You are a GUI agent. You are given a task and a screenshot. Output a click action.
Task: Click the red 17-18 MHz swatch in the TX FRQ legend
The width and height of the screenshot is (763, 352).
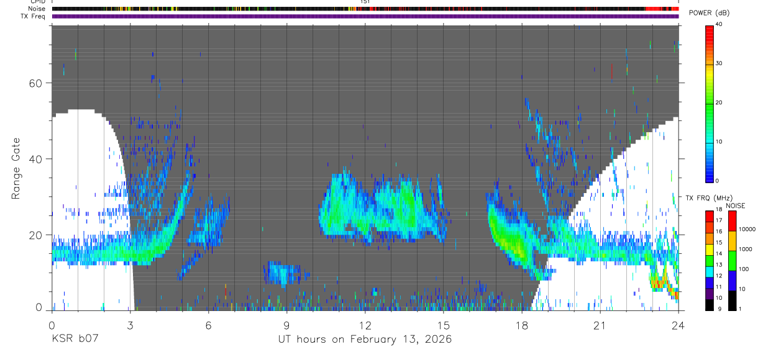(710, 216)
